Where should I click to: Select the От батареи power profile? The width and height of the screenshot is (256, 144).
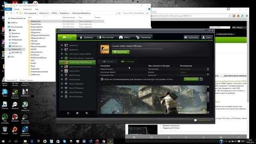click(128, 62)
